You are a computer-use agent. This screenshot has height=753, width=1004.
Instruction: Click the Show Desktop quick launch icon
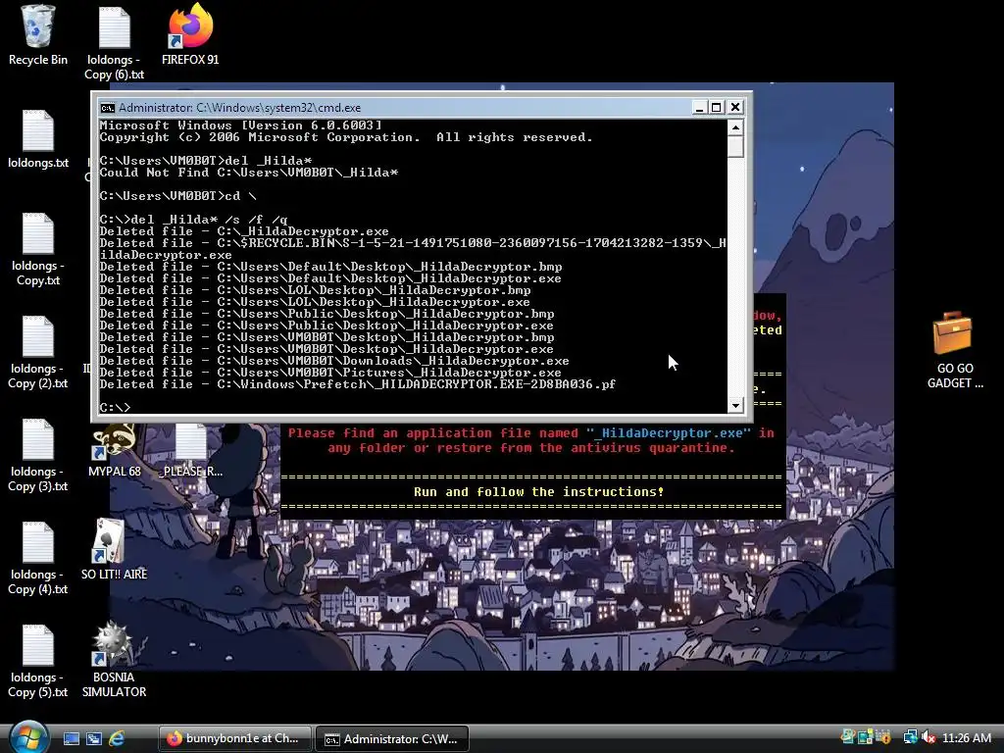coord(71,738)
